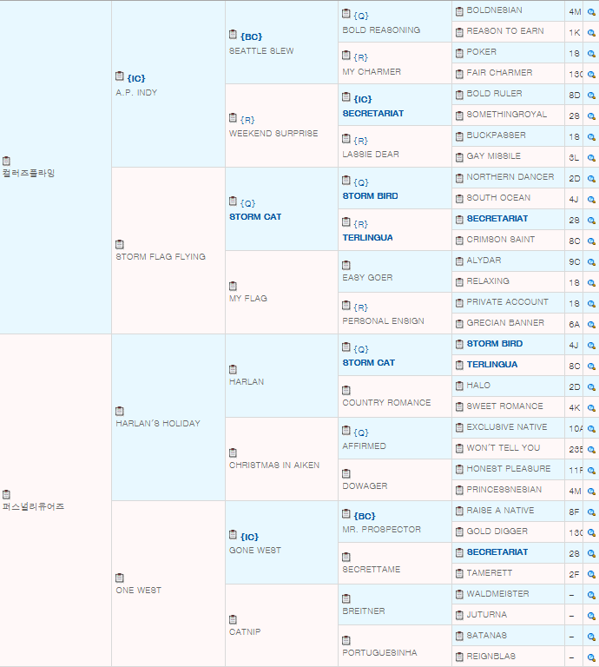The width and height of the screenshot is (599, 667).
Task: Open the TERLINGUA link under {R} in fourth generation
Action: (368, 238)
